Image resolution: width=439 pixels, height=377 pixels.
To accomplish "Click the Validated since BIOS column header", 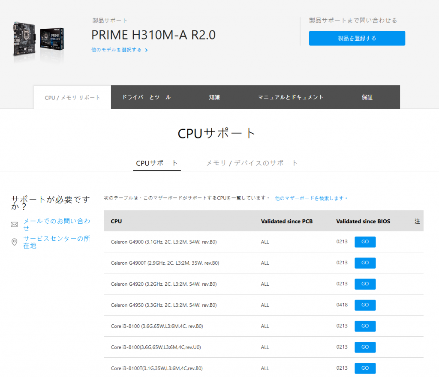I will (363, 221).
